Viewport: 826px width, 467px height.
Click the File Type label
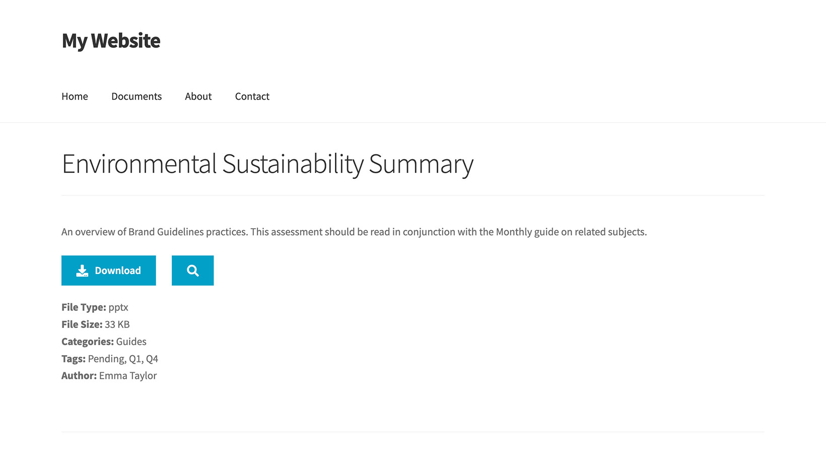[84, 307]
